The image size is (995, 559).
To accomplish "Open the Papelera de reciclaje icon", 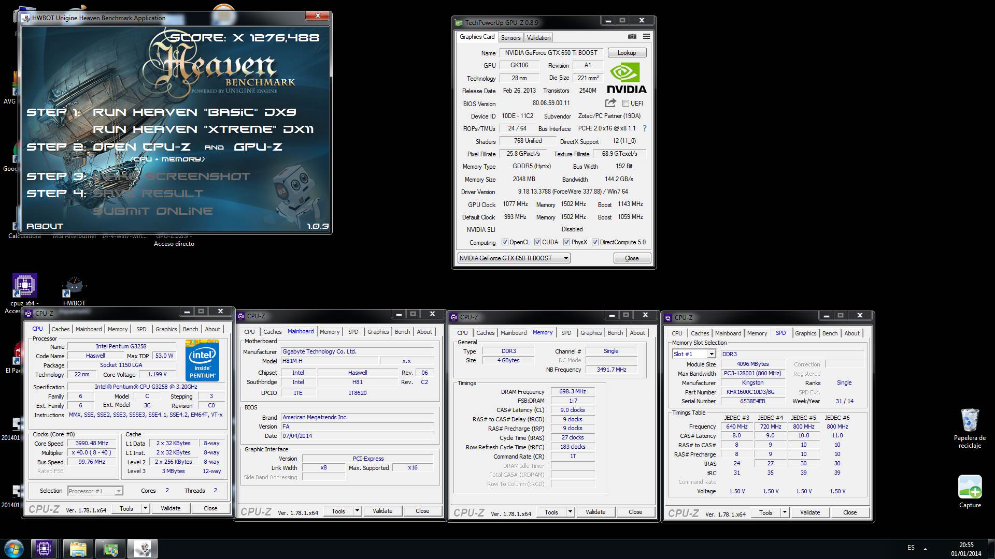I will point(970,420).
